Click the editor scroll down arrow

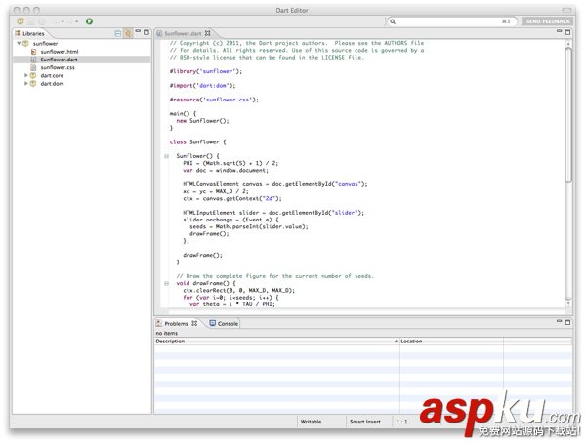[x=568, y=303]
